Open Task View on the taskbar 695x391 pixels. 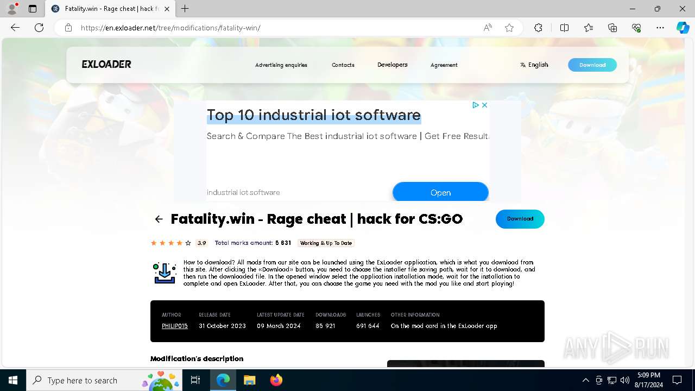pyautogui.click(x=195, y=380)
